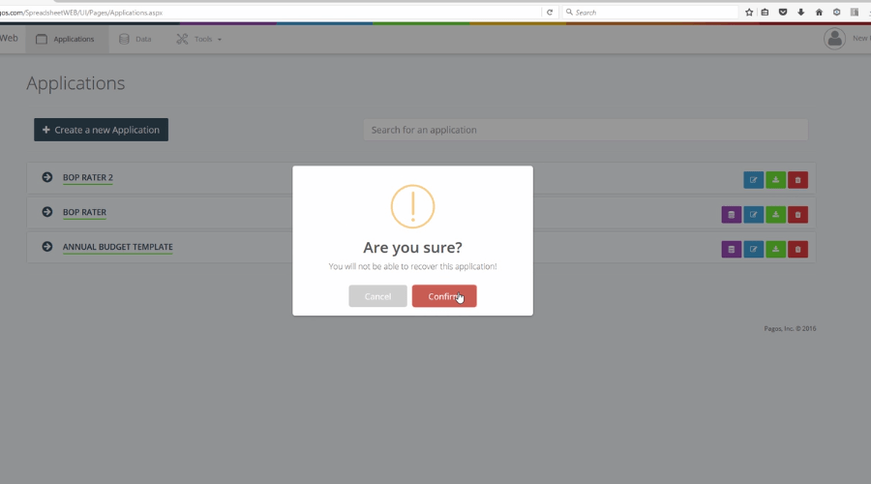Click the blue edit icon for BOP RATER 2
This screenshot has height=484, width=871.
[x=753, y=180]
